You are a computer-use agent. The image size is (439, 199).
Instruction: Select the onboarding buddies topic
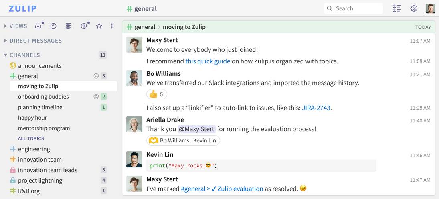coord(43,97)
